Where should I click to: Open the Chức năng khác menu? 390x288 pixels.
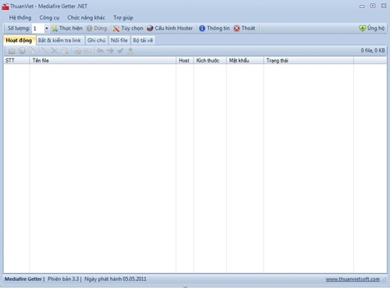coord(86,18)
